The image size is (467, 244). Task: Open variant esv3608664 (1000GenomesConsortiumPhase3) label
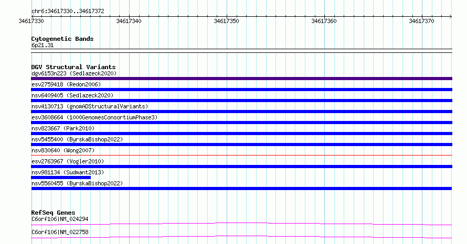pos(94,117)
